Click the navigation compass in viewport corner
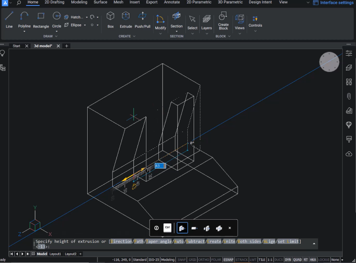 point(329,62)
